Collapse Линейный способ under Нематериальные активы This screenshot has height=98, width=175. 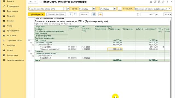tap(33, 56)
